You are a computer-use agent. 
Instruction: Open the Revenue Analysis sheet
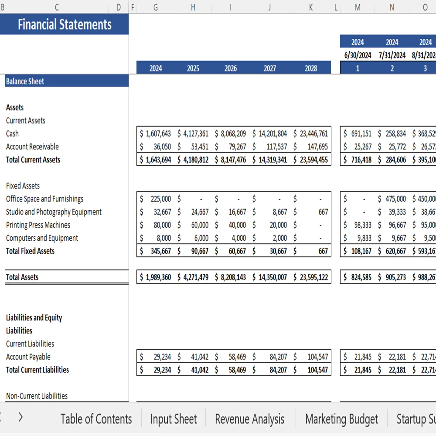tap(249, 419)
